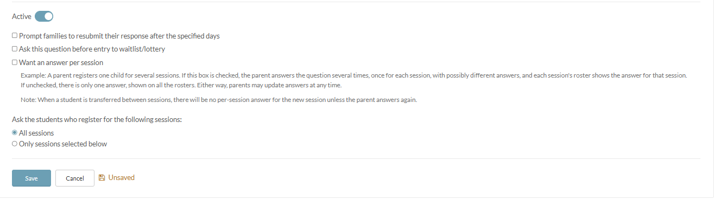Choose the Only sessions selected below radio
714x199 pixels.
(x=15, y=144)
